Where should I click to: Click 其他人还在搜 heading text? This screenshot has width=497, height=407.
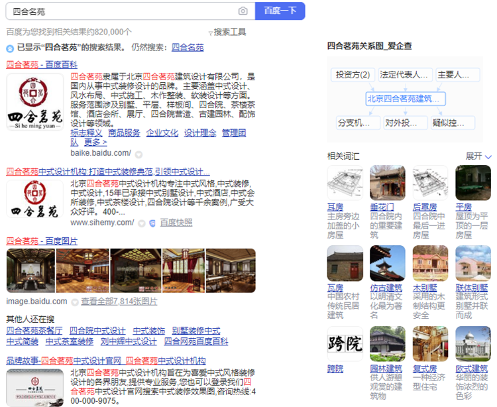pyautogui.click(x=30, y=320)
